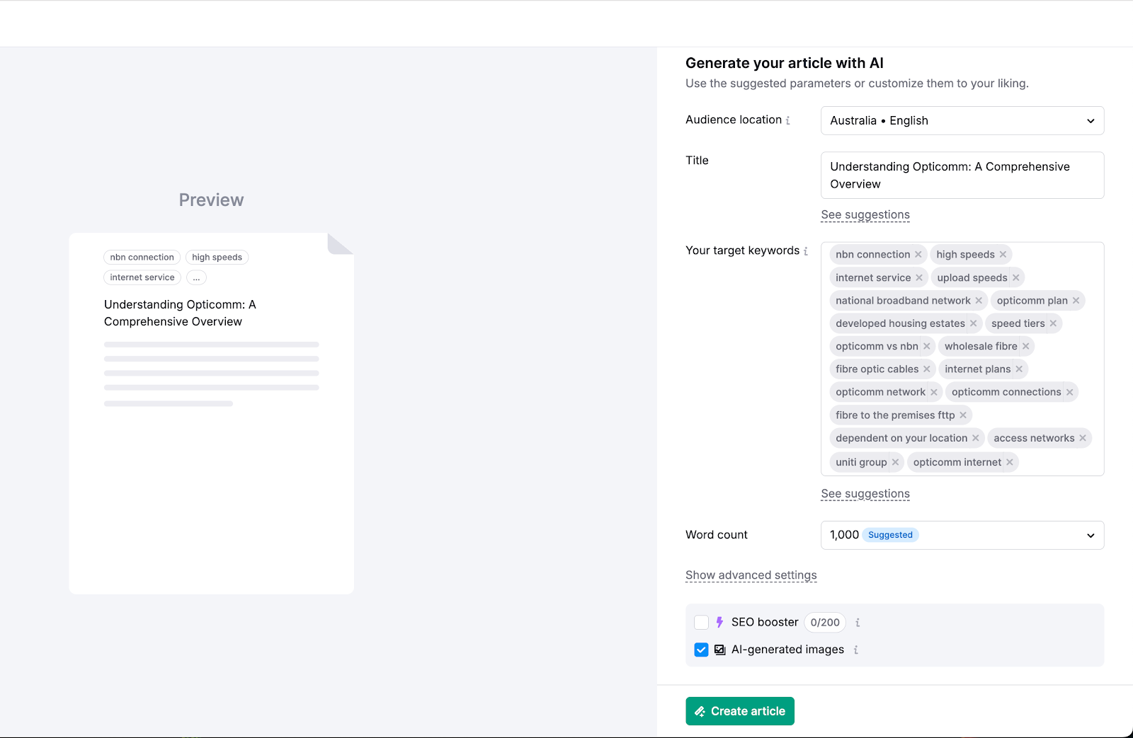Remove the "speed tiers" keyword tag

pyautogui.click(x=1053, y=323)
